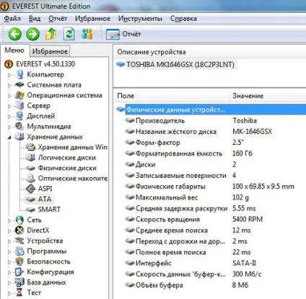Expand the Мультимедиа tree node
306x299 pixels.
(9, 127)
